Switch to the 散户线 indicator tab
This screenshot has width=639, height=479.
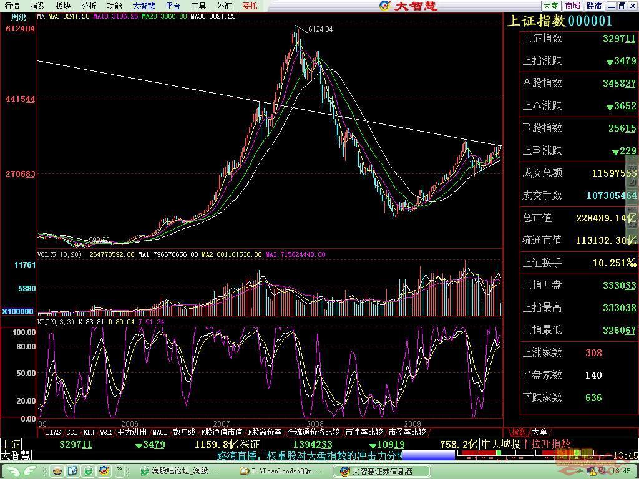pyautogui.click(x=184, y=432)
